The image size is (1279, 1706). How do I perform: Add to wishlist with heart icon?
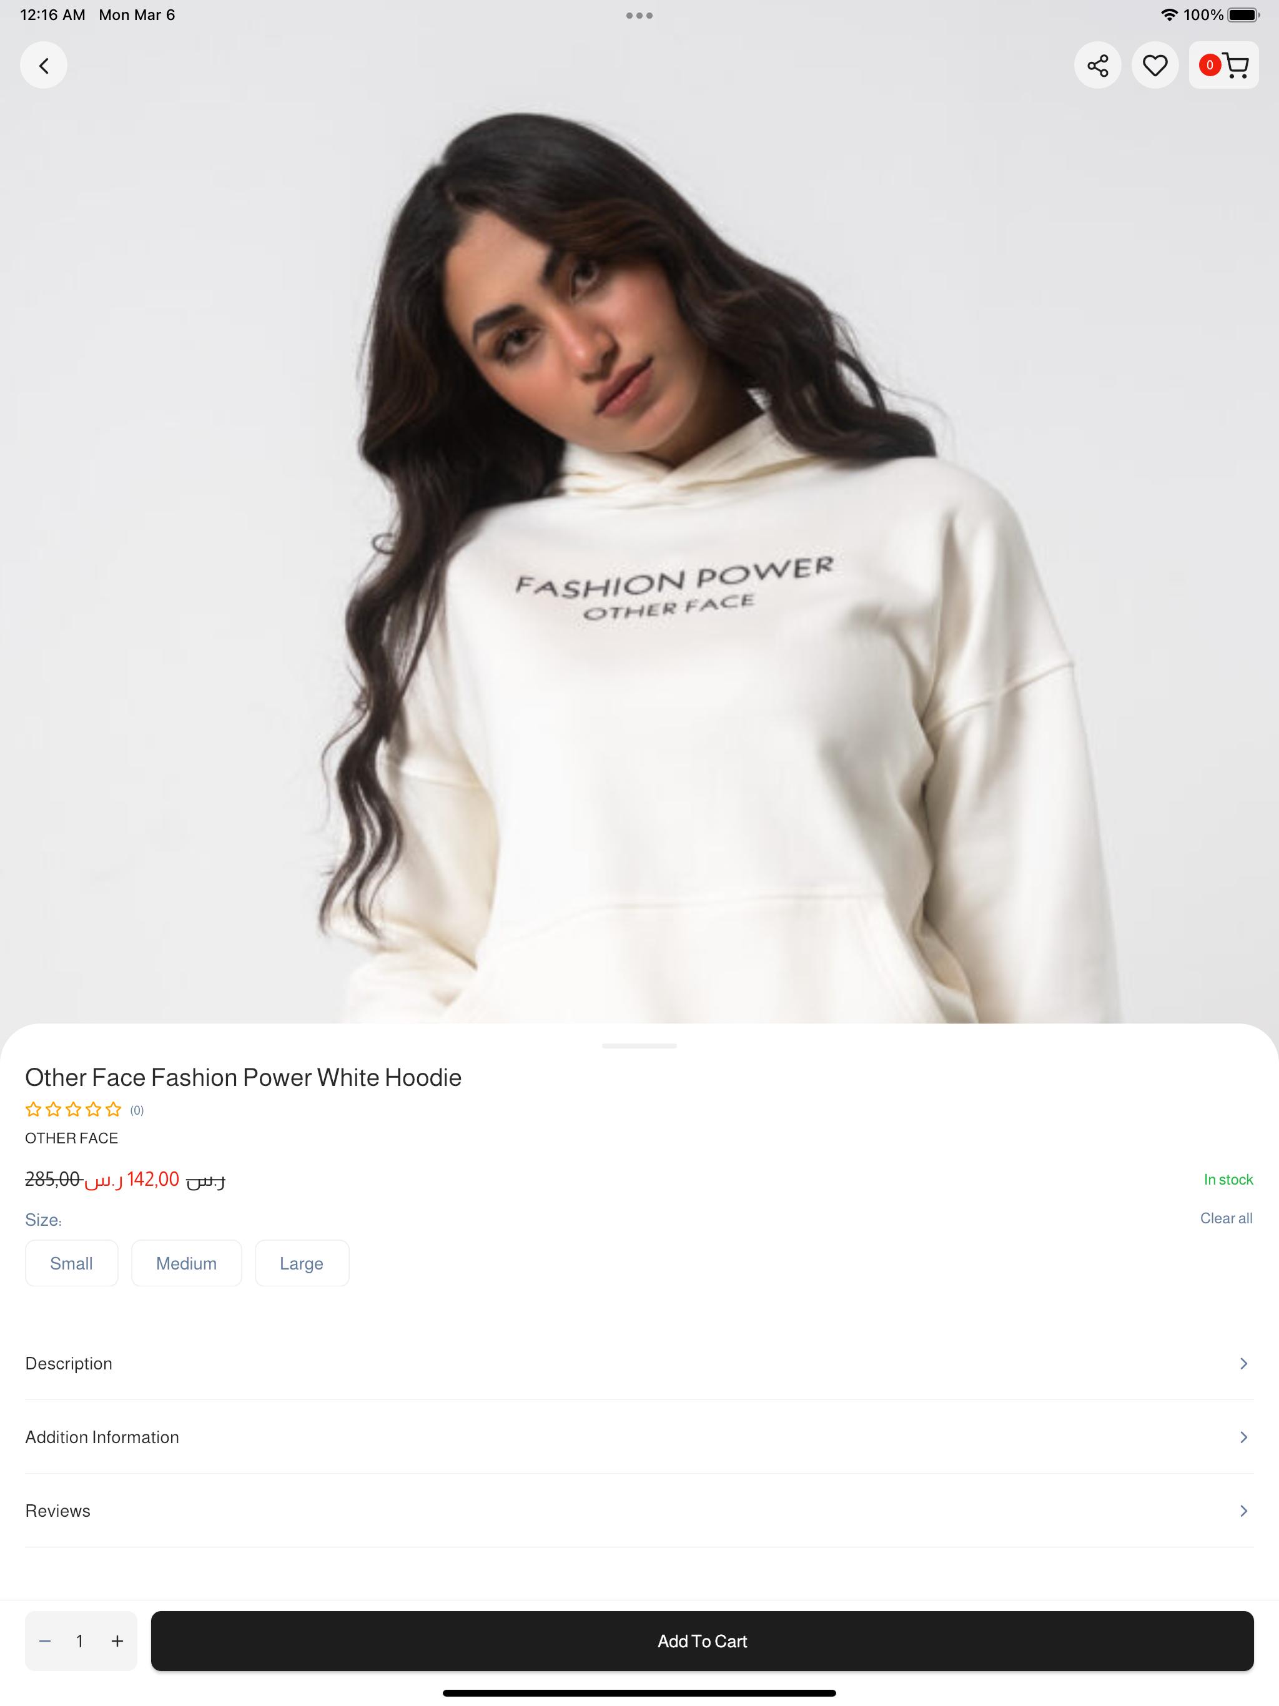tap(1154, 66)
